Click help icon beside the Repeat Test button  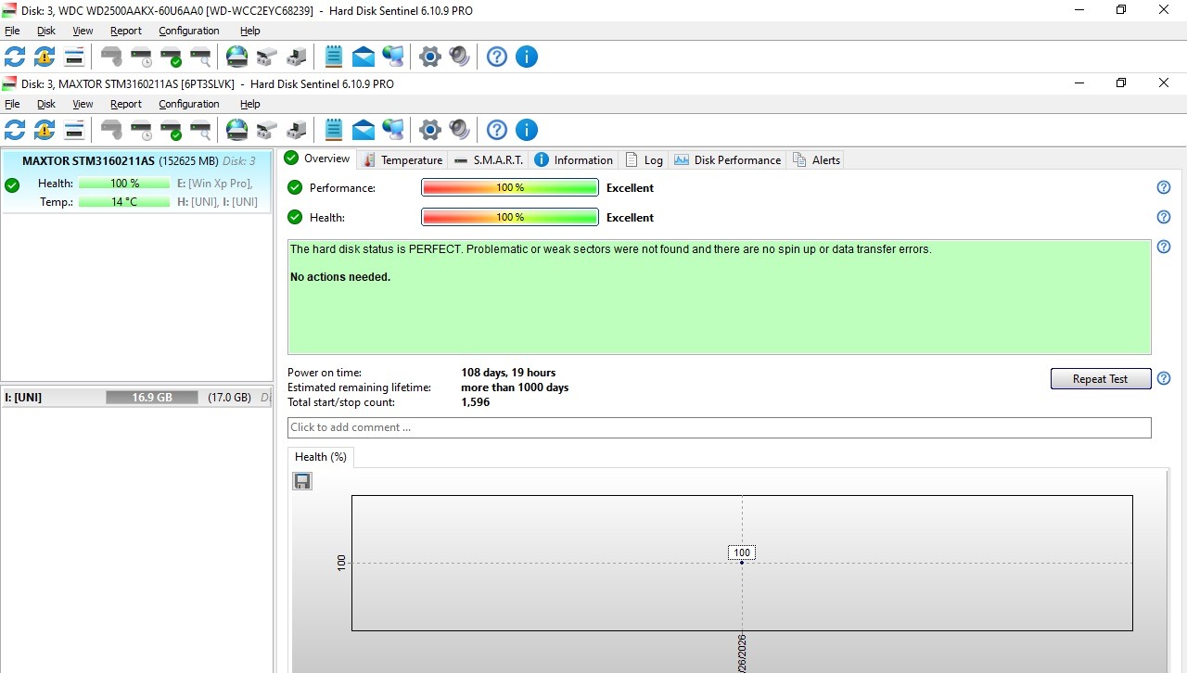[1164, 379]
